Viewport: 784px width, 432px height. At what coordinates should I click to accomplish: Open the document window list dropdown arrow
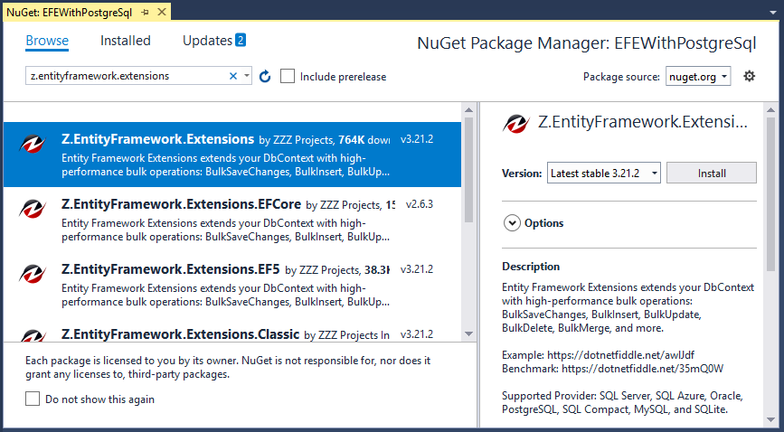coord(773,12)
